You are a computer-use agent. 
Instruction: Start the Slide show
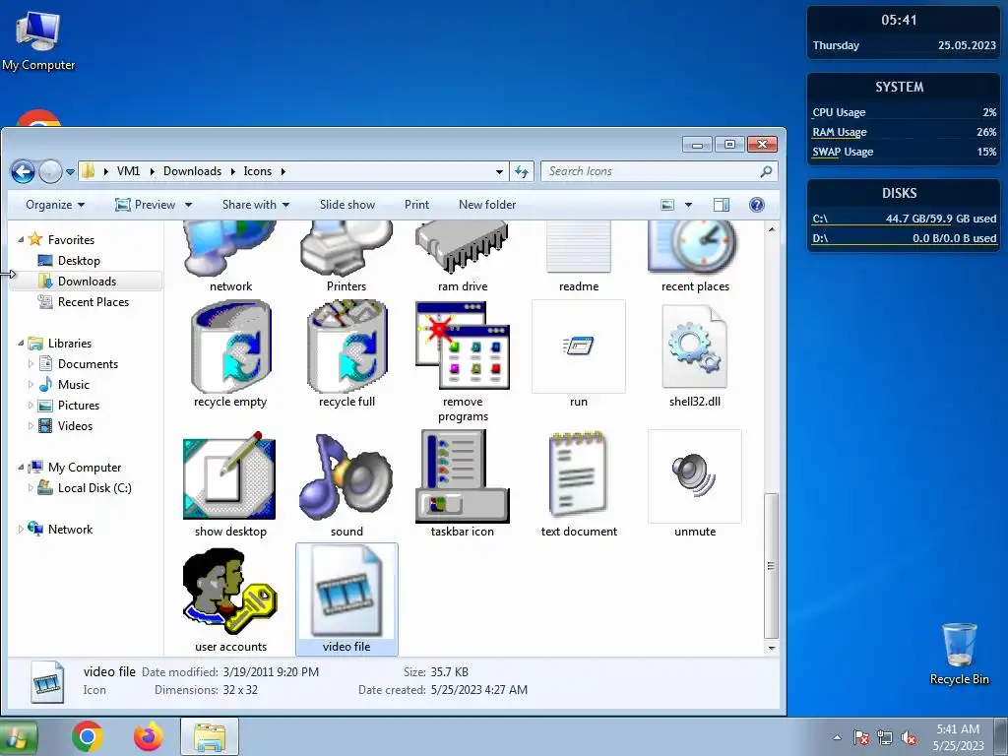(347, 205)
